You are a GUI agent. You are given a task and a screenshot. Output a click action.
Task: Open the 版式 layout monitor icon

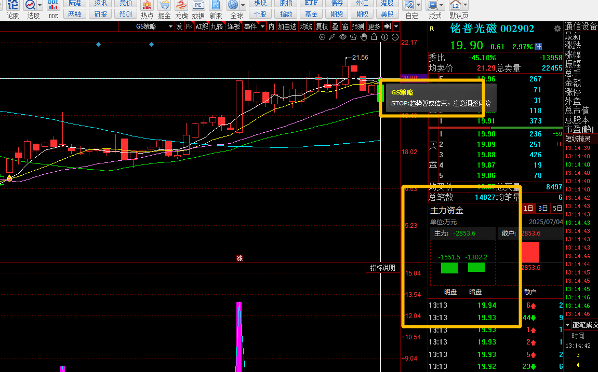pyautogui.click(x=432, y=5)
